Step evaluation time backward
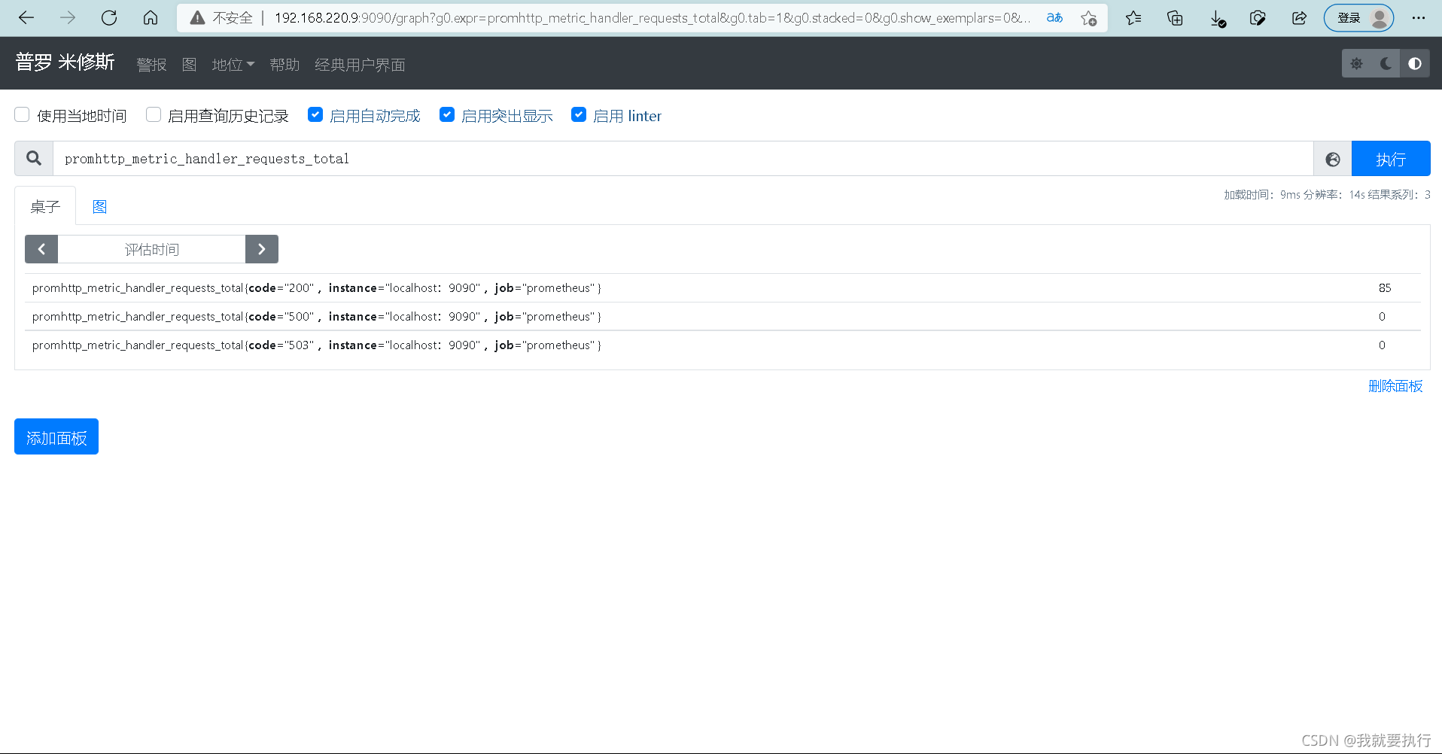1442x754 pixels. (x=41, y=249)
